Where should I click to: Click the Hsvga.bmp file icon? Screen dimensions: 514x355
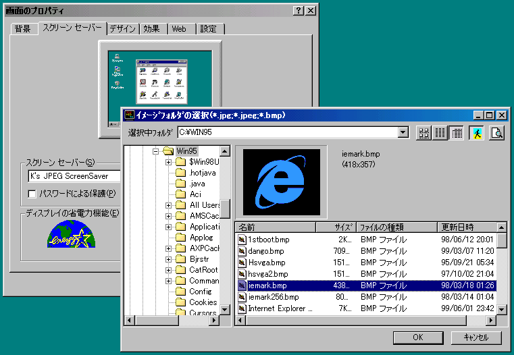pos(242,263)
